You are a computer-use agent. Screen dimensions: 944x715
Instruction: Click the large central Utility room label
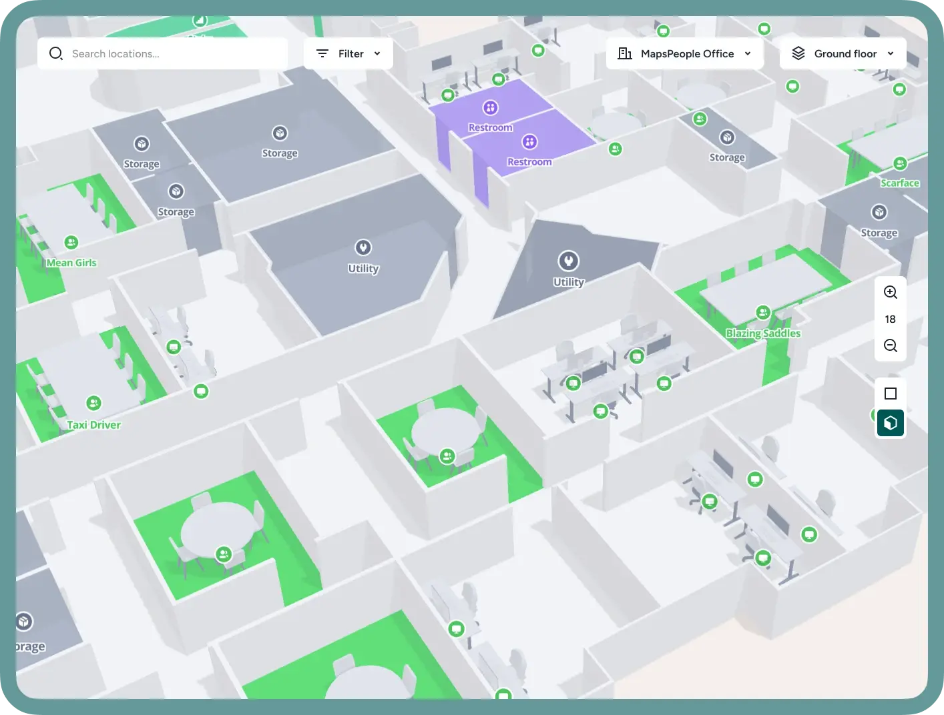click(363, 269)
